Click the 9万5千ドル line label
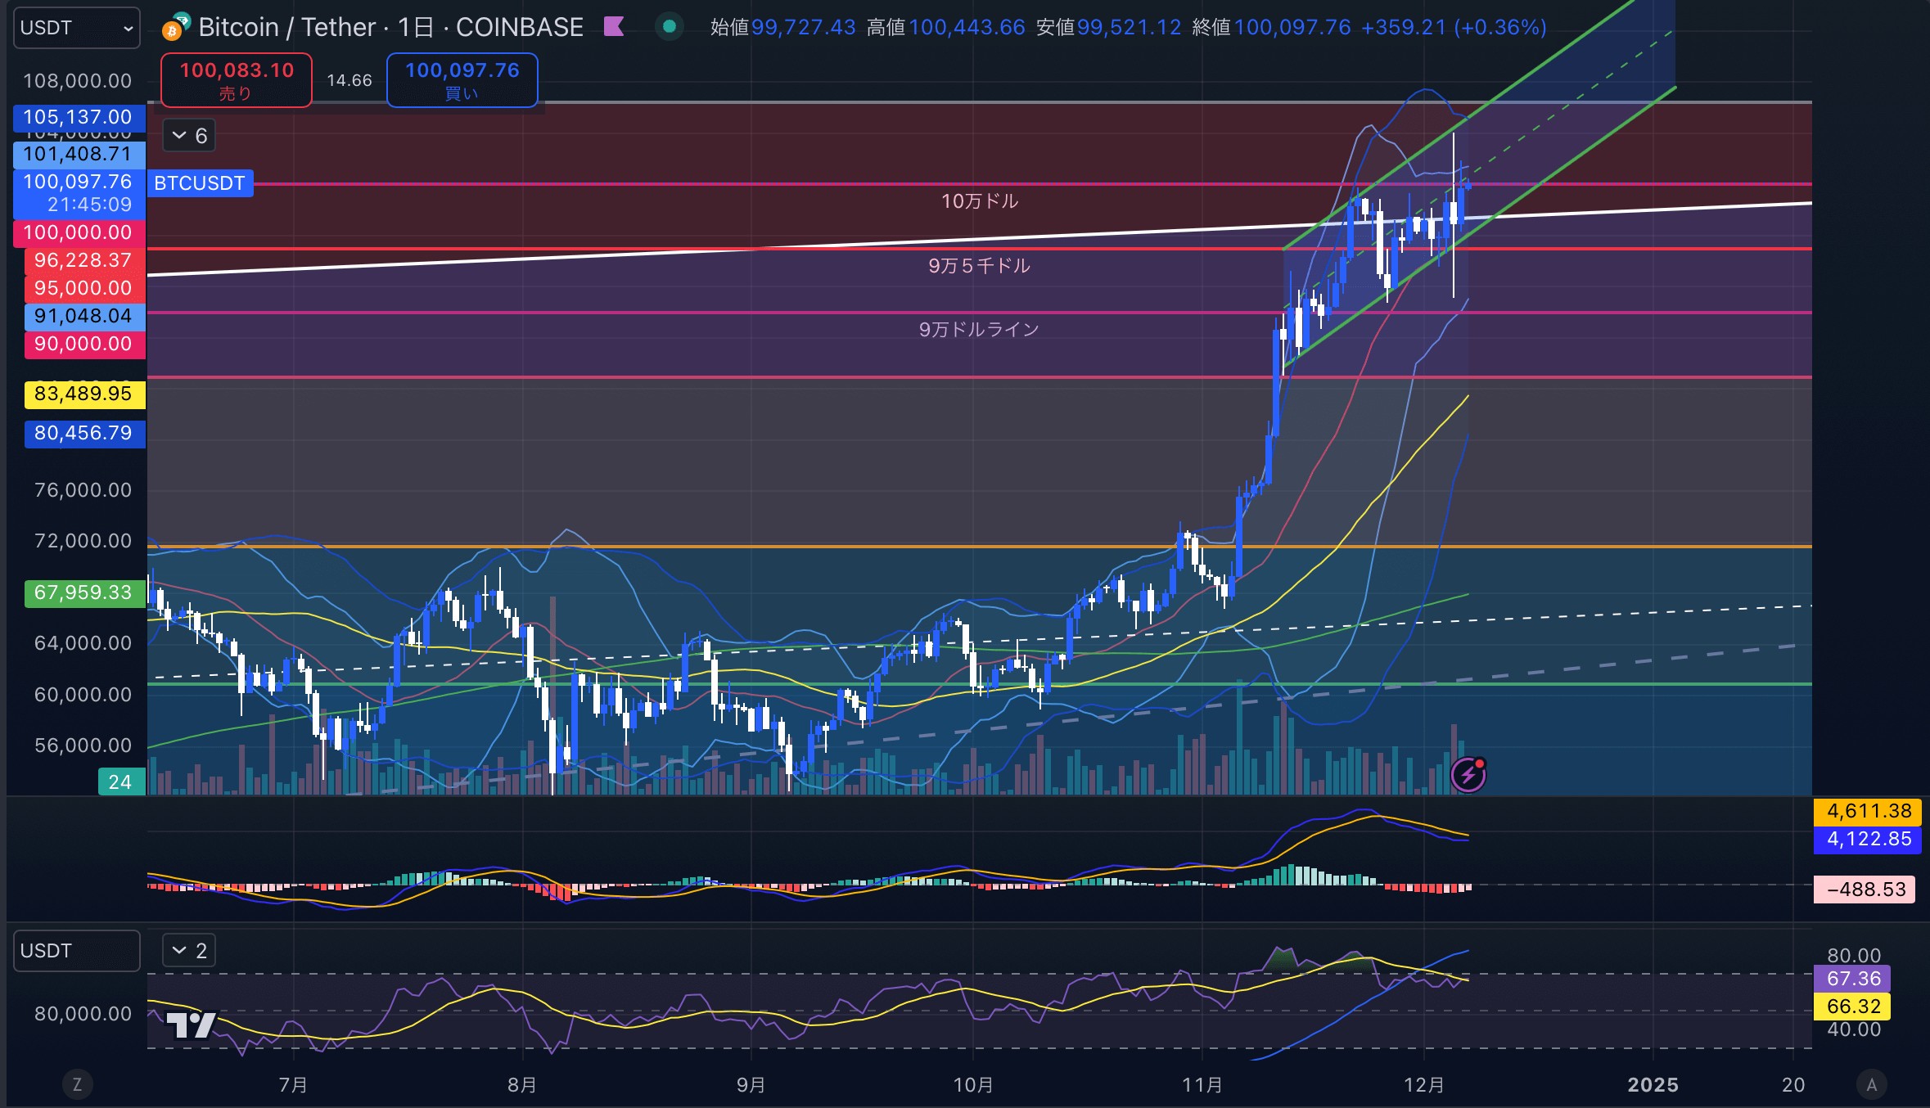1930x1108 pixels. 980,266
